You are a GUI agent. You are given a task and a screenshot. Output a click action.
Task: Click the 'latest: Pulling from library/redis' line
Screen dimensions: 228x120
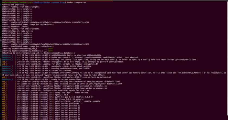pyautogui.click(x=21, y=29)
